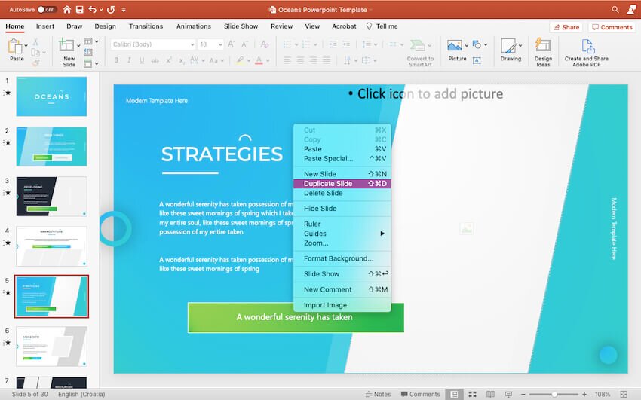Expand the Guides submenu
641x400 pixels.
coord(342,234)
